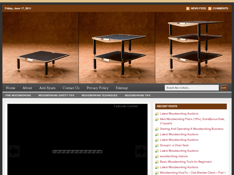This screenshot has height=175, width=234.
Task: Open the Privacy Policy page
Action: coord(98,88)
